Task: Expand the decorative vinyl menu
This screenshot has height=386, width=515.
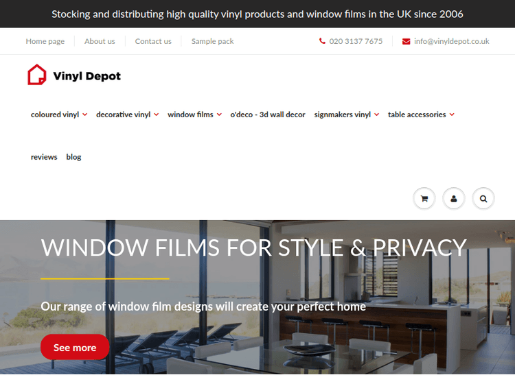Action: (127, 114)
